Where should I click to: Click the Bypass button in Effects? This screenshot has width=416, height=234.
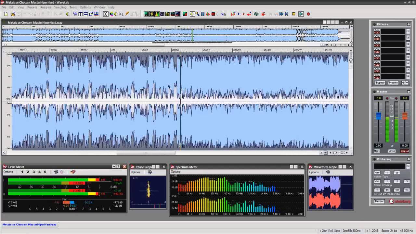(x=380, y=83)
